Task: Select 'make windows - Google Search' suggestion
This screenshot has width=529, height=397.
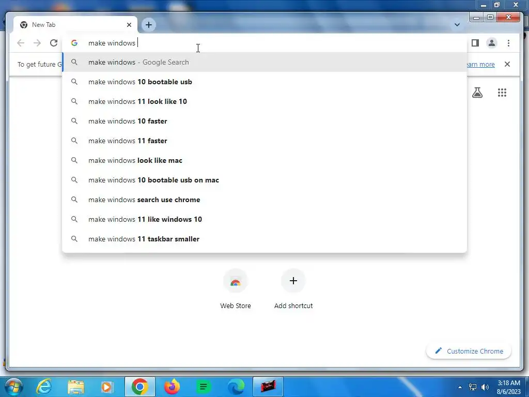Action: pos(265,62)
